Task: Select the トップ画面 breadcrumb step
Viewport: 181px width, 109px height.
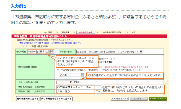Action: 48,32
